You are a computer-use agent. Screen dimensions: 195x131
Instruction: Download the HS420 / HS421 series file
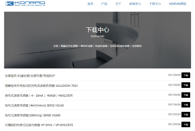point(186,95)
